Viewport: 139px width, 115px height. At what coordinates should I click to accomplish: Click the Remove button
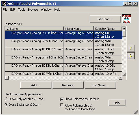click(68, 85)
